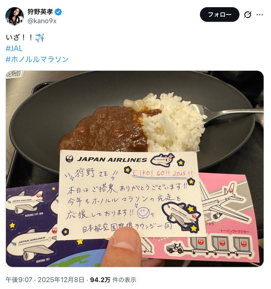Viewport: 271px width, 289px height.
Task: Click the フォロー follow button
Action: click(219, 14)
